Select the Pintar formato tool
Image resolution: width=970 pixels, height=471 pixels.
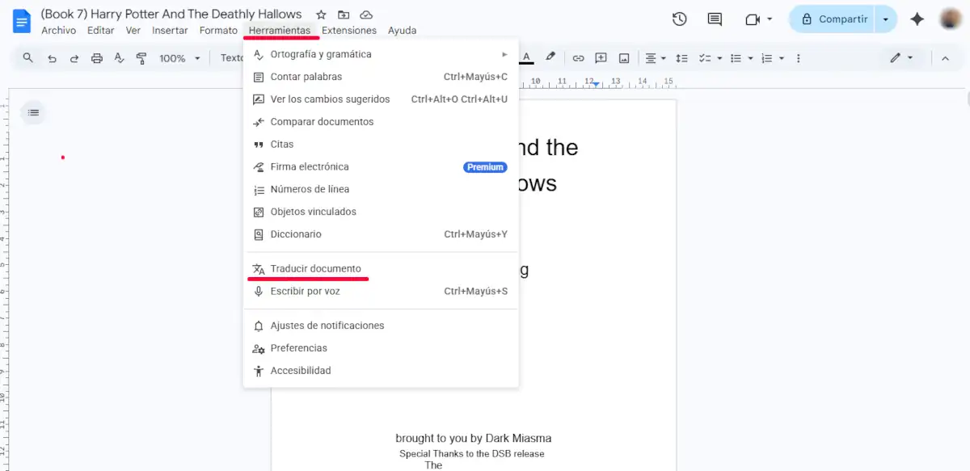click(141, 57)
